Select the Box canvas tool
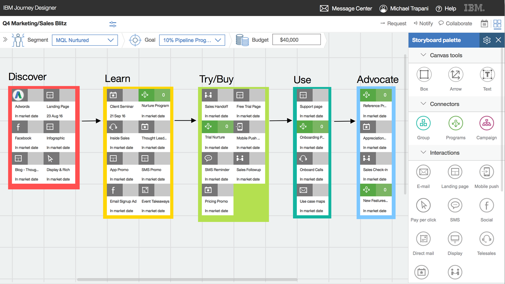505x284 pixels. pyautogui.click(x=423, y=74)
